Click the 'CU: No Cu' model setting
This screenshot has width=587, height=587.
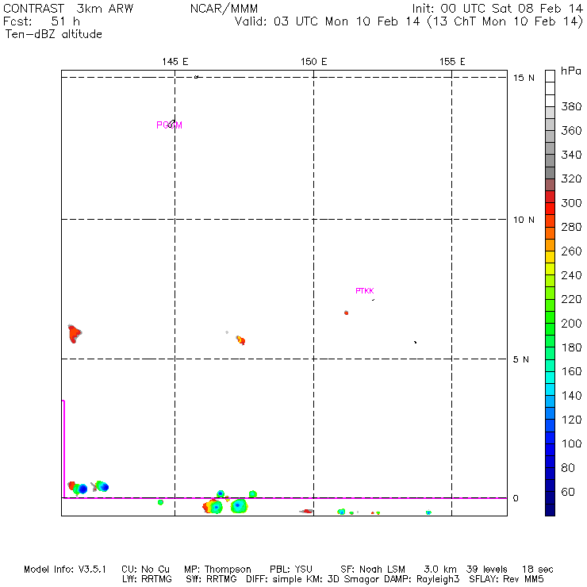click(146, 570)
